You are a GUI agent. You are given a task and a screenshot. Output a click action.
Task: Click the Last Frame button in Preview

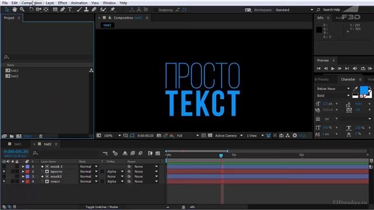(x=347, y=69)
